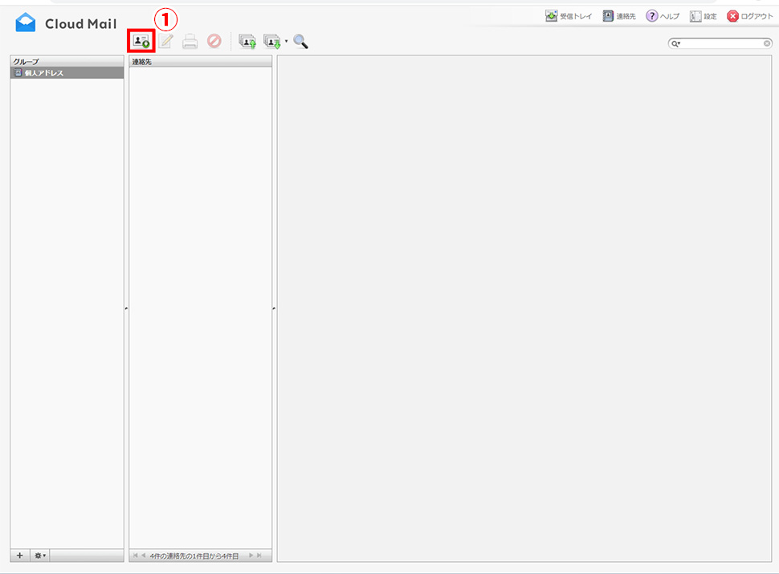Open 設定 (Settings)
The width and height of the screenshot is (779, 574).
click(704, 16)
